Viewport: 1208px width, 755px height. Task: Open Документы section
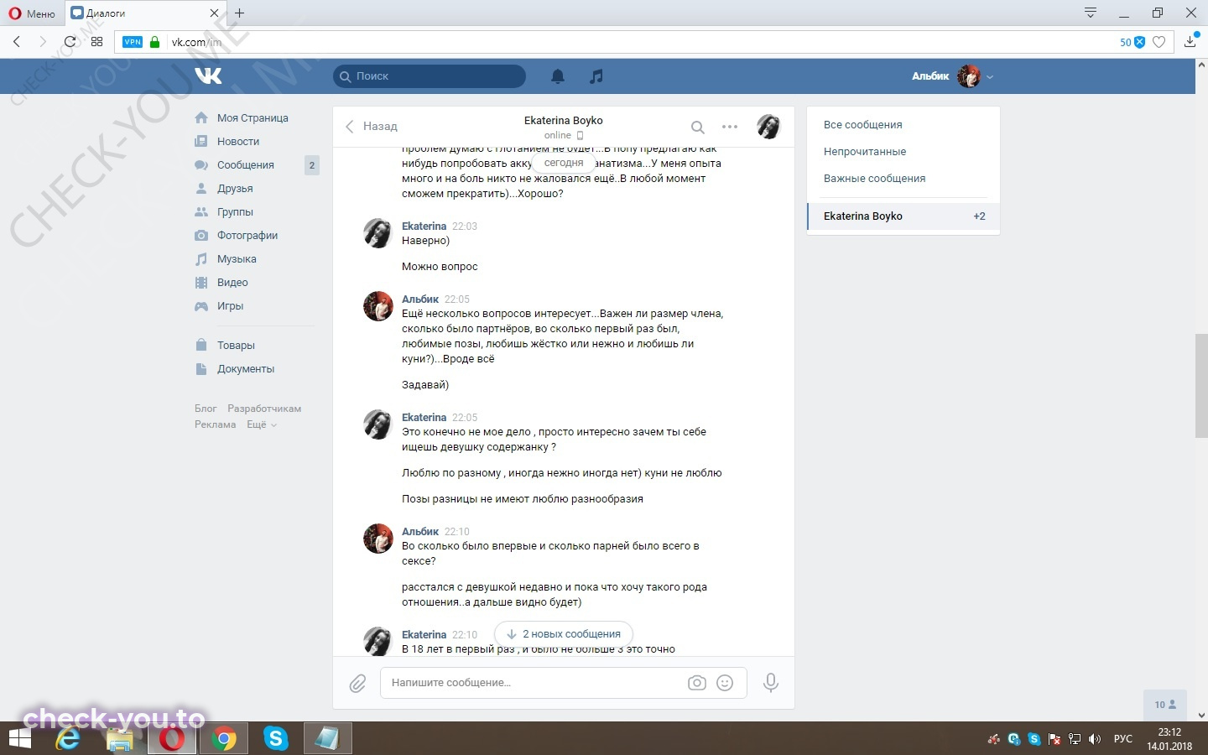click(x=246, y=369)
